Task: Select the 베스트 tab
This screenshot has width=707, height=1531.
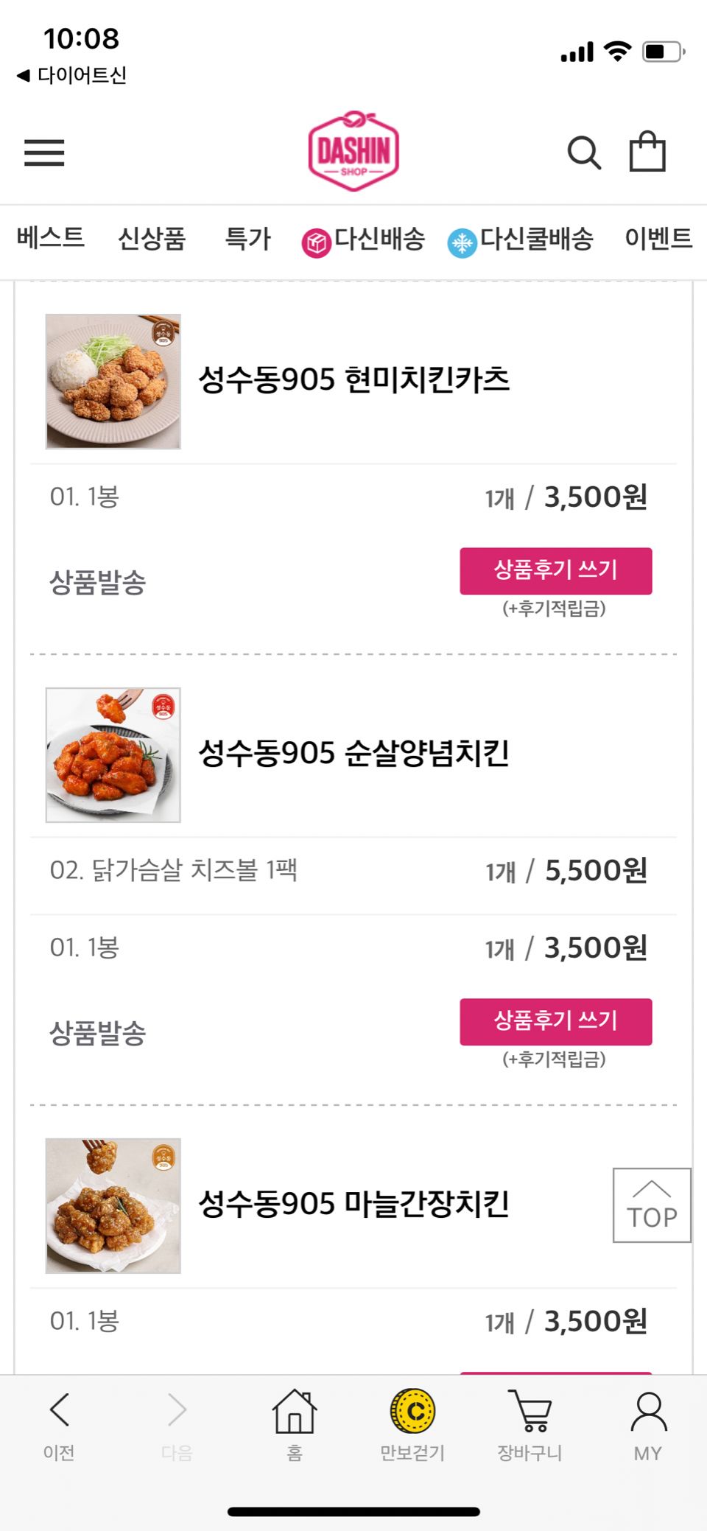Action: point(51,239)
